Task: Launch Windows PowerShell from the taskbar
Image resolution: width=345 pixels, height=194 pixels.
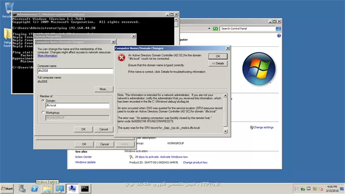Action: pyautogui.click(x=34, y=188)
